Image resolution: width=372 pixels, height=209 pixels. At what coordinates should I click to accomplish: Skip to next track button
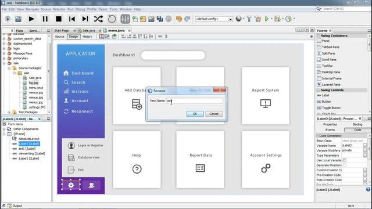[85, 19]
